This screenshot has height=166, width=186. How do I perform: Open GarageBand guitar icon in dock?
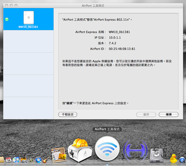[46, 160]
